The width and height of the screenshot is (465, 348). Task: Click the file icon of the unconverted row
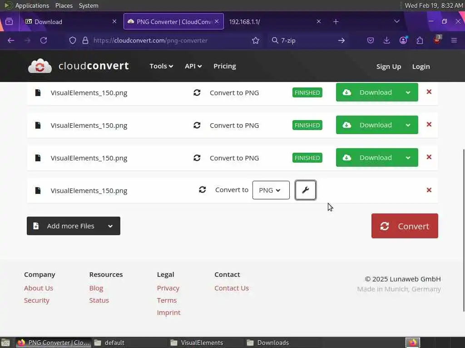[x=38, y=190]
